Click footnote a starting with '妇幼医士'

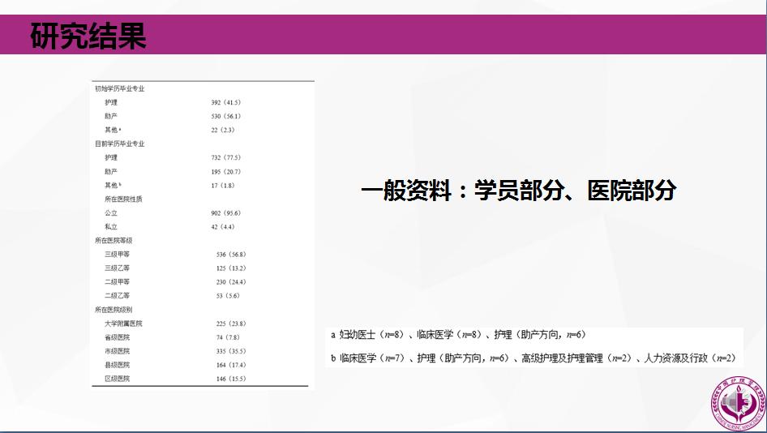(x=458, y=335)
